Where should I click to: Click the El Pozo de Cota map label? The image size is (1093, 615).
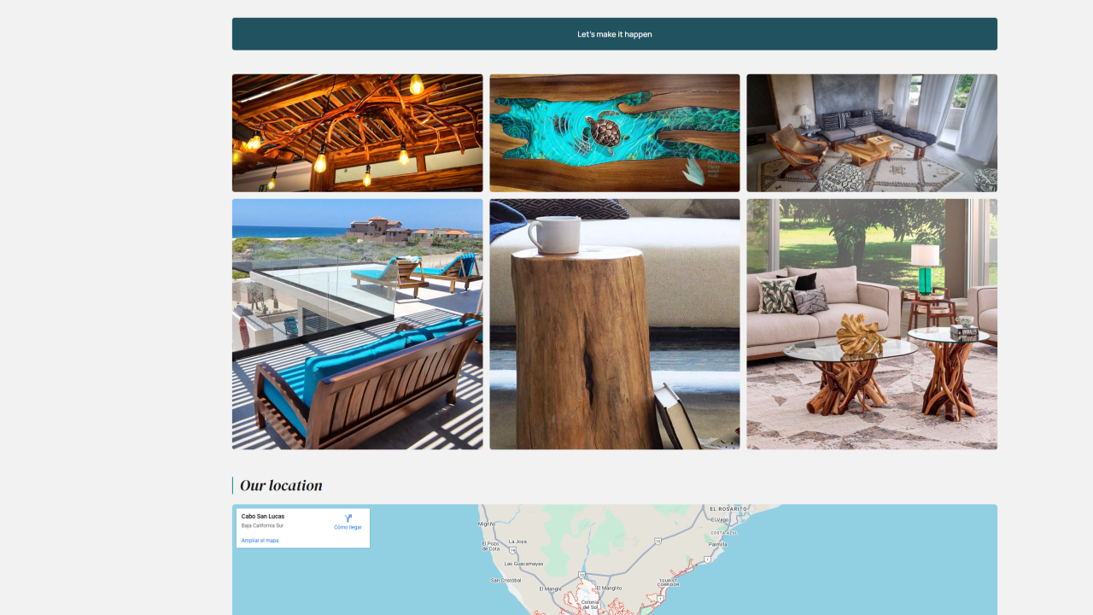(490, 546)
